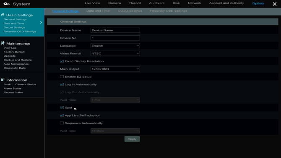Toggle the Fixed Display Resolution checkbox
The height and width of the screenshot is (158, 281).
pos(62,61)
